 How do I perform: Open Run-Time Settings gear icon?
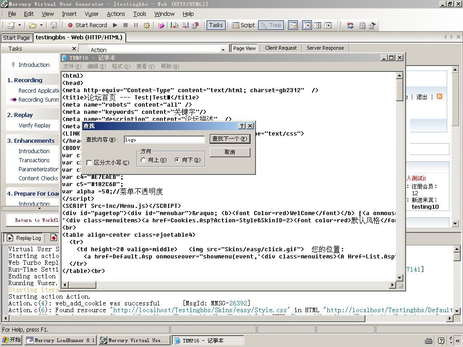[146, 25]
